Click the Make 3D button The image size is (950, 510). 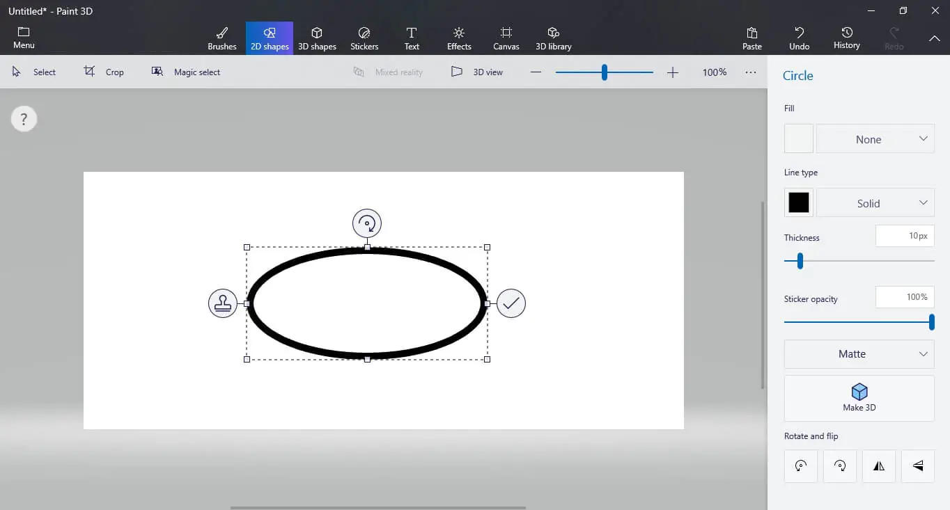pos(859,398)
